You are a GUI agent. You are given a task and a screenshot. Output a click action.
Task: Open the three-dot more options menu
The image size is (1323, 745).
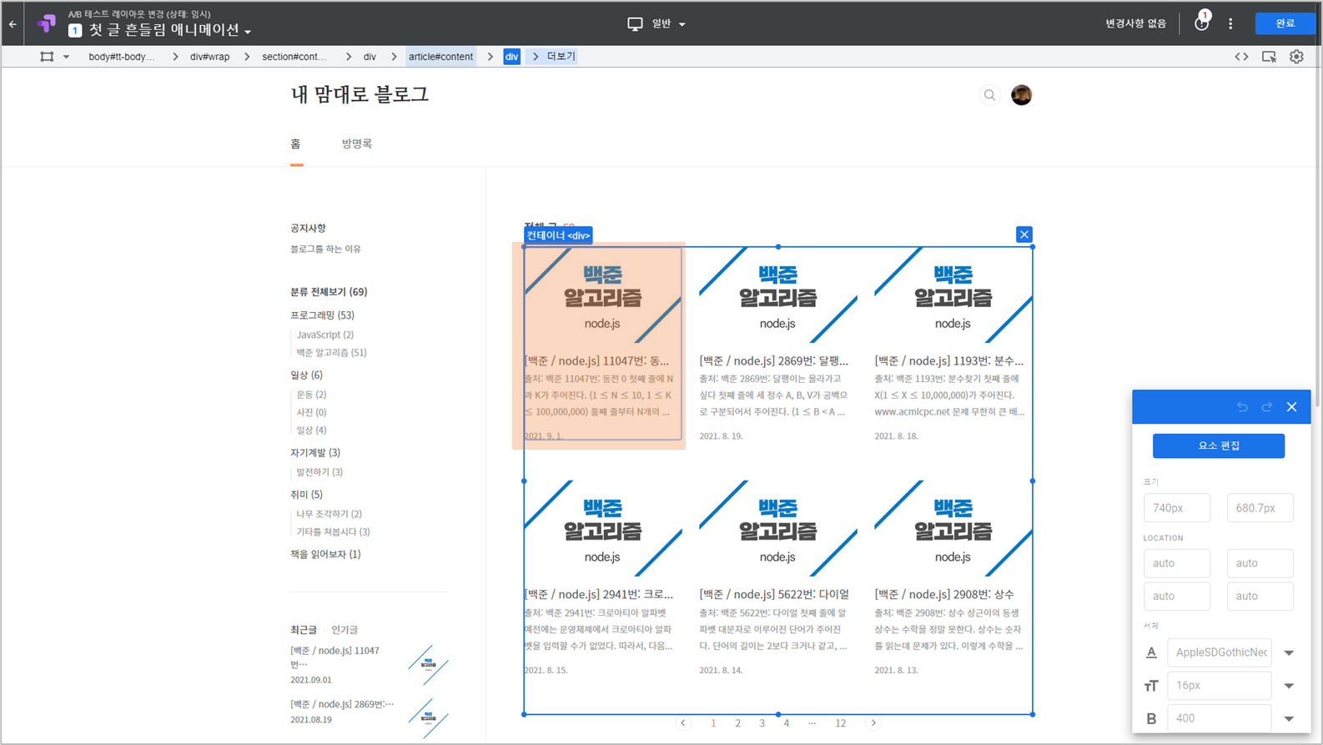tap(1230, 24)
